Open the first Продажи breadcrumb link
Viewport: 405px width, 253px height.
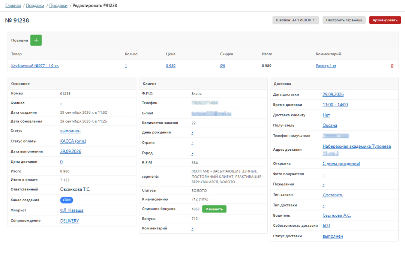point(35,5)
